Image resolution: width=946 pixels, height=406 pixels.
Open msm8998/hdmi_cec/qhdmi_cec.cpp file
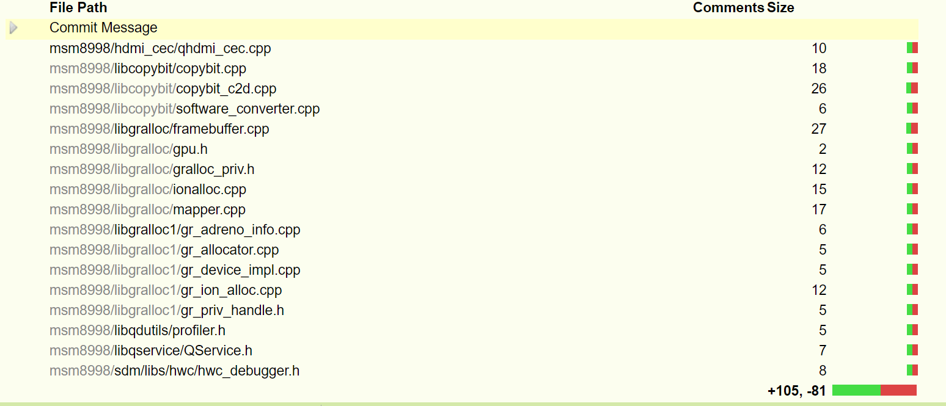pyautogui.click(x=160, y=48)
